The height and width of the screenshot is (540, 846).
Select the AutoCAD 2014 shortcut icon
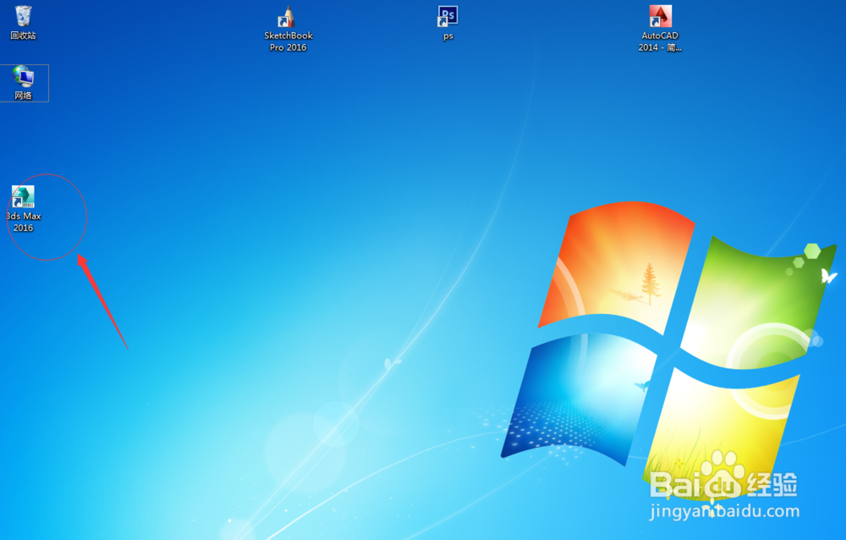point(660,16)
